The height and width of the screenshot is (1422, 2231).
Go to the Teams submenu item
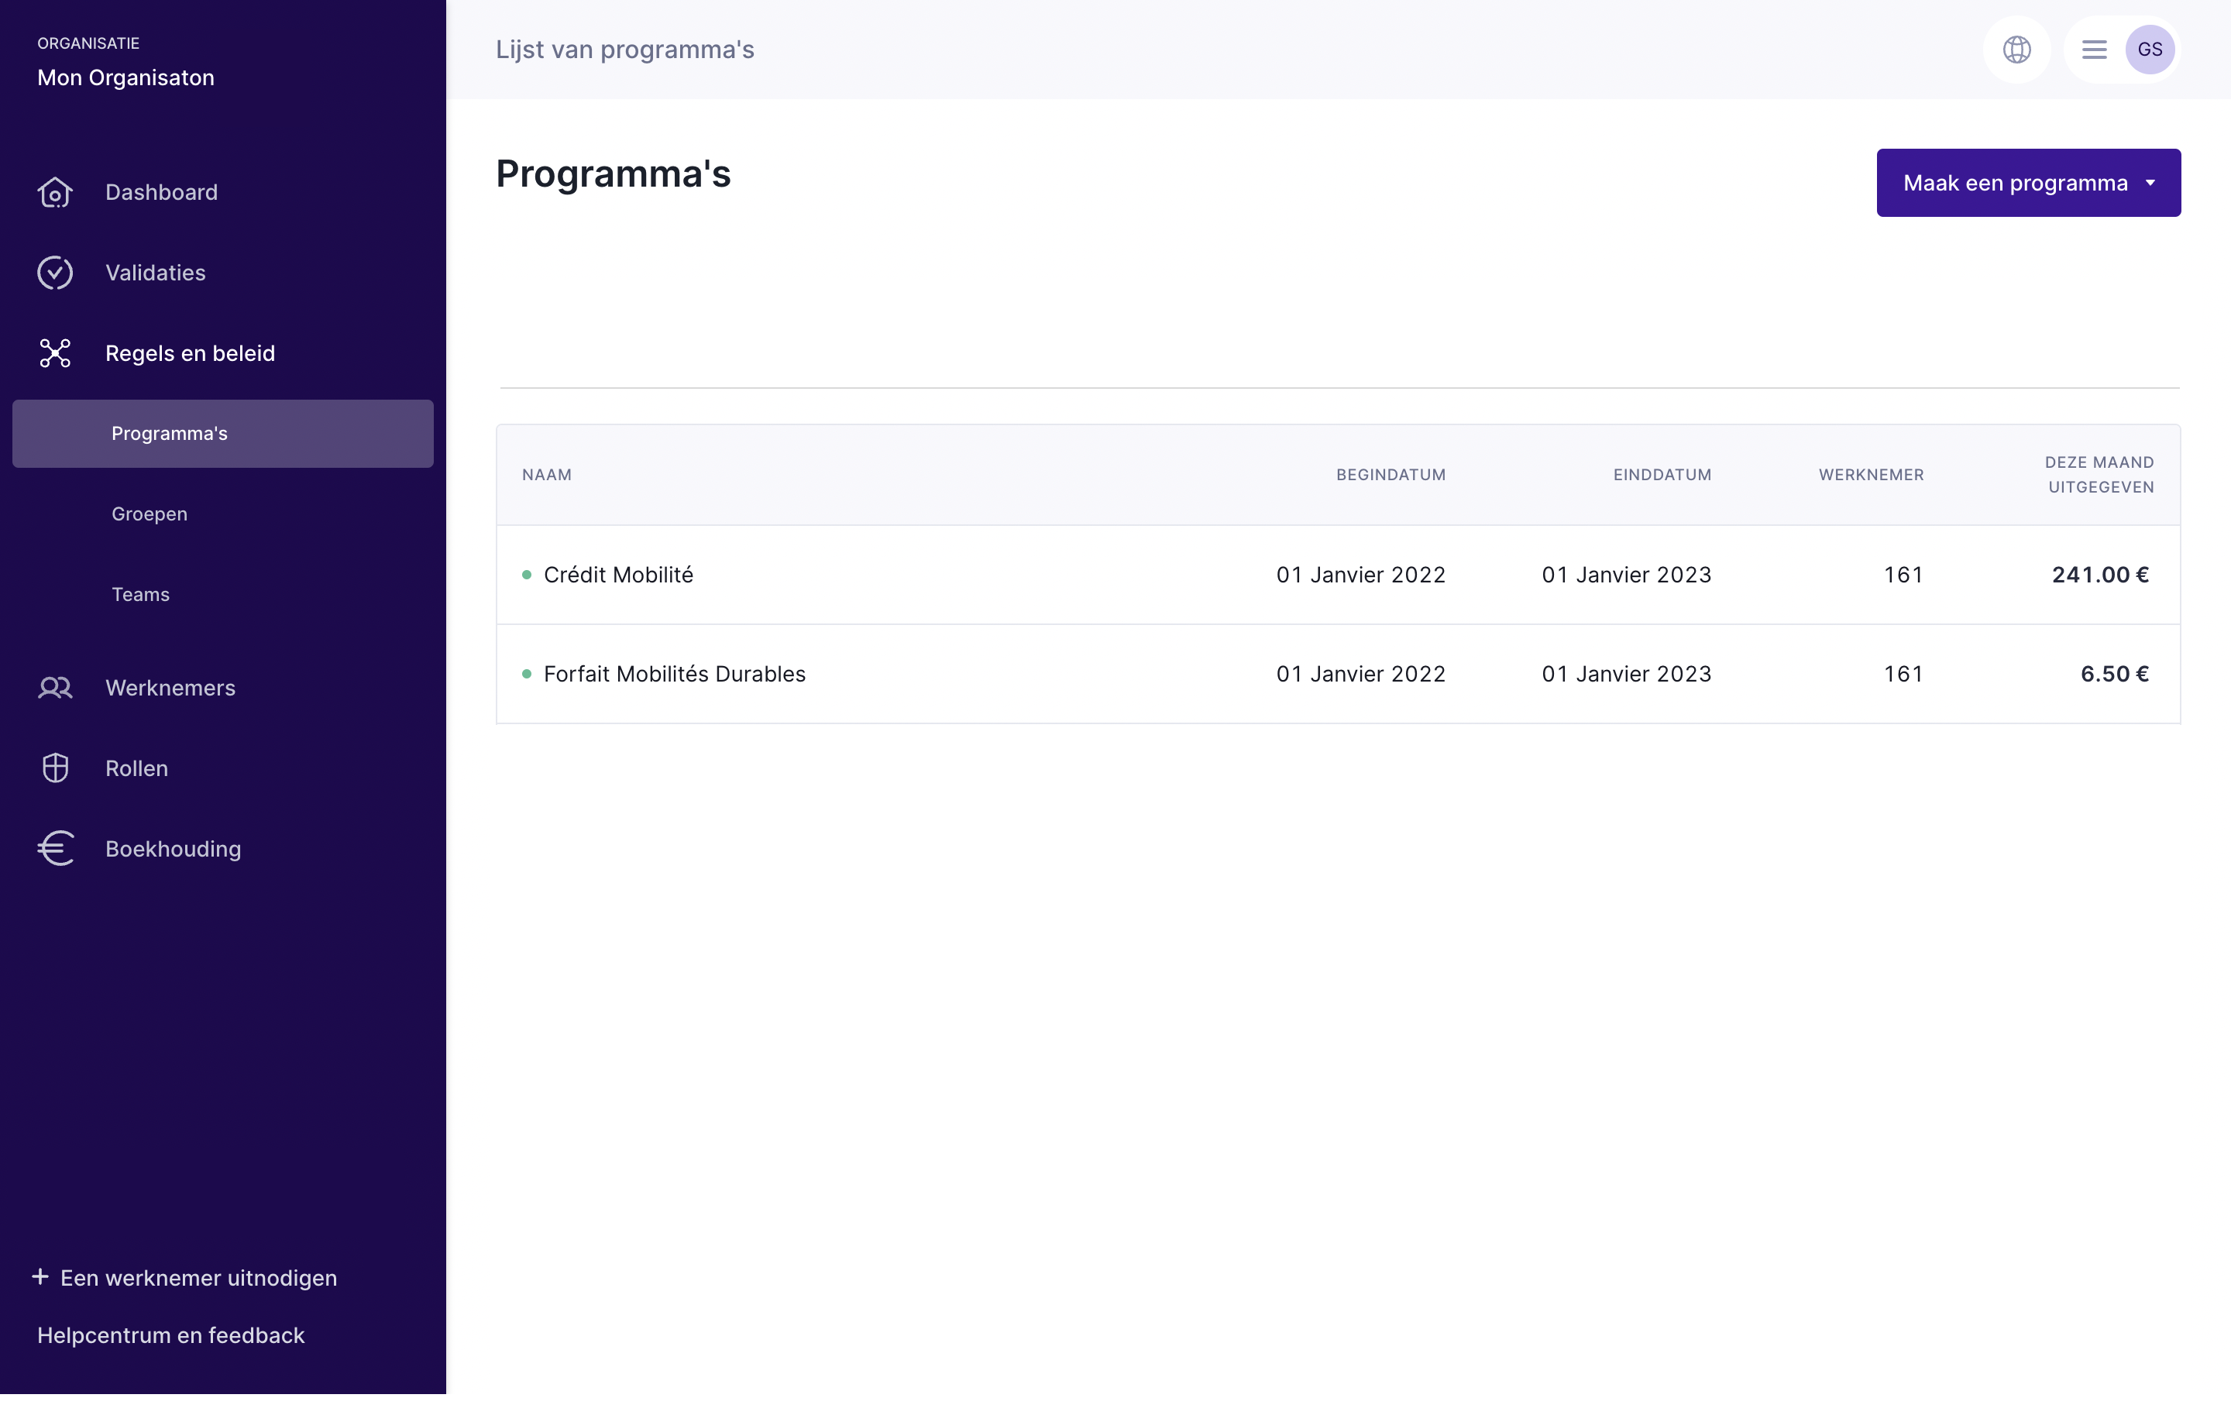141,595
